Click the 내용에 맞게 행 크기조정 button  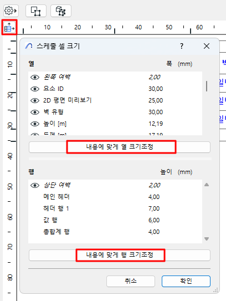(x=120, y=255)
